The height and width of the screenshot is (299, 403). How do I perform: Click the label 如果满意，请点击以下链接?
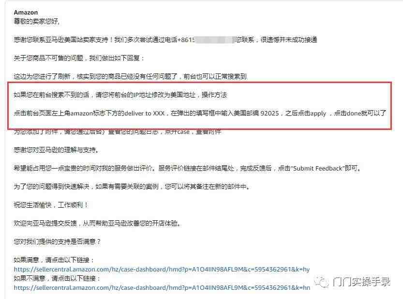tap(54, 260)
